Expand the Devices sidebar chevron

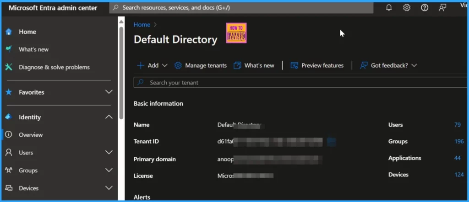pyautogui.click(x=109, y=188)
